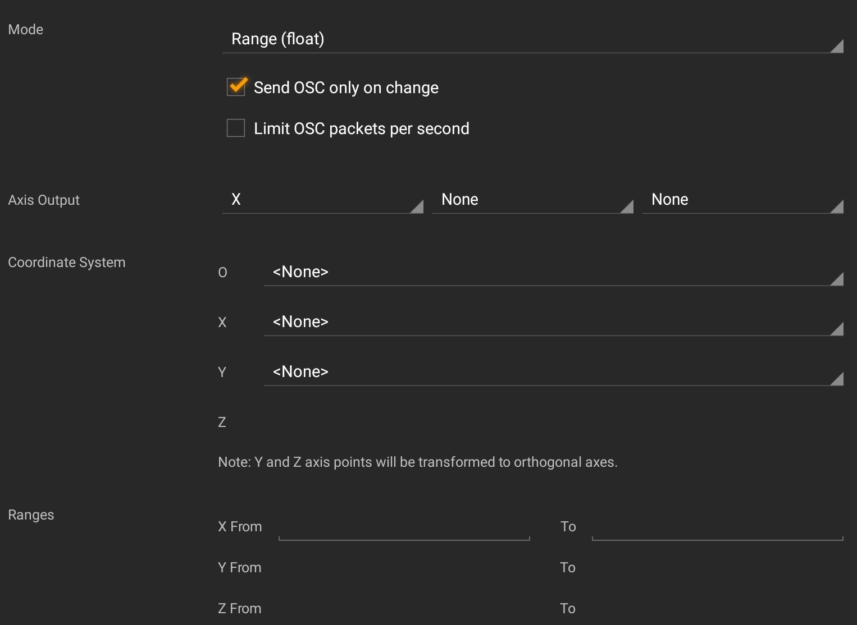Click the arrow on the middle Axis Output dropdown
857x625 pixels.
click(627, 207)
